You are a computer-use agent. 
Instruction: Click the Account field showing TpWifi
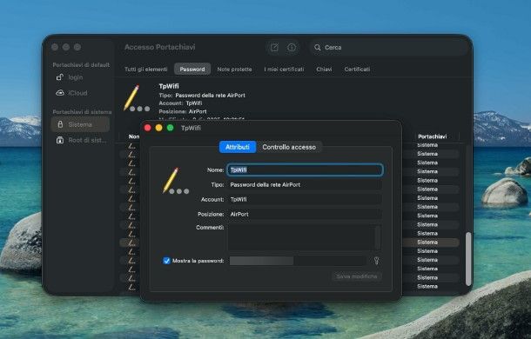click(305, 199)
